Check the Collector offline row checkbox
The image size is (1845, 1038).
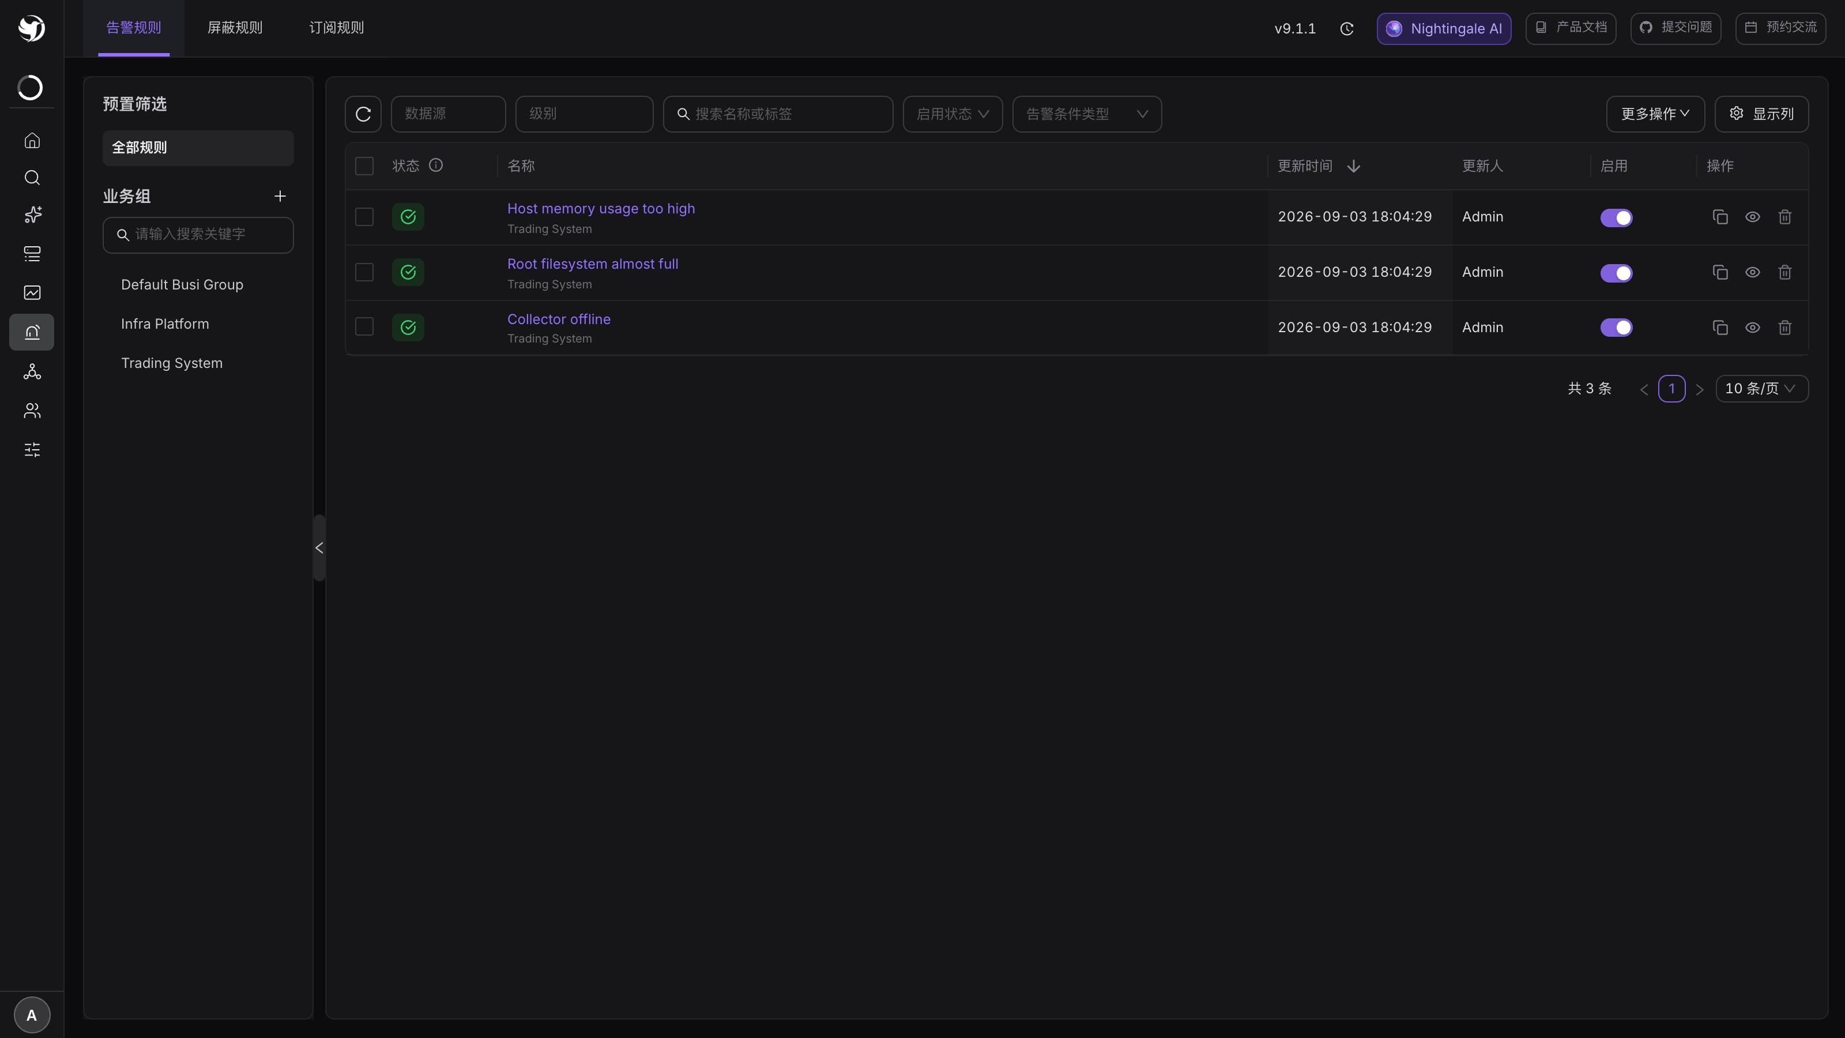[x=364, y=326]
